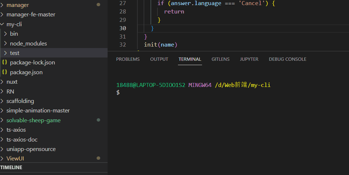
Task: Select the manager-fe-master folder name
Action: click(x=31, y=15)
